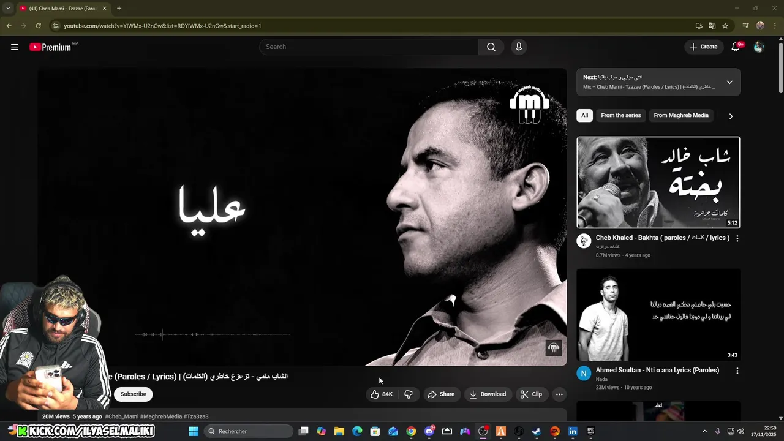
Task: Install app icon in the address bar
Action: click(x=699, y=26)
